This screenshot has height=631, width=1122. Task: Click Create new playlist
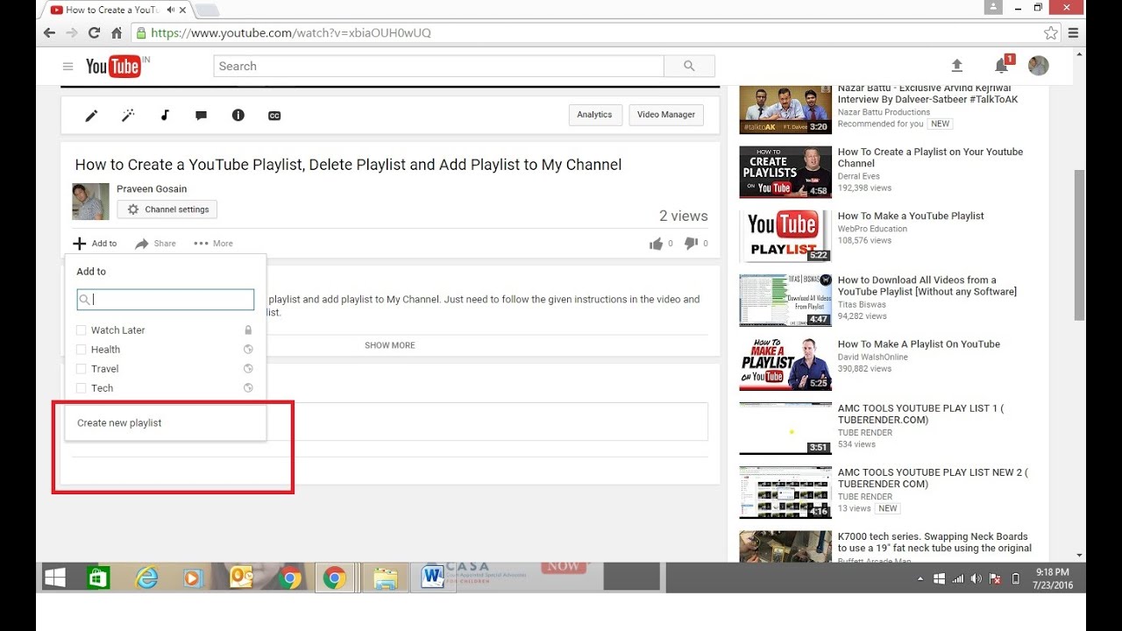pos(119,423)
